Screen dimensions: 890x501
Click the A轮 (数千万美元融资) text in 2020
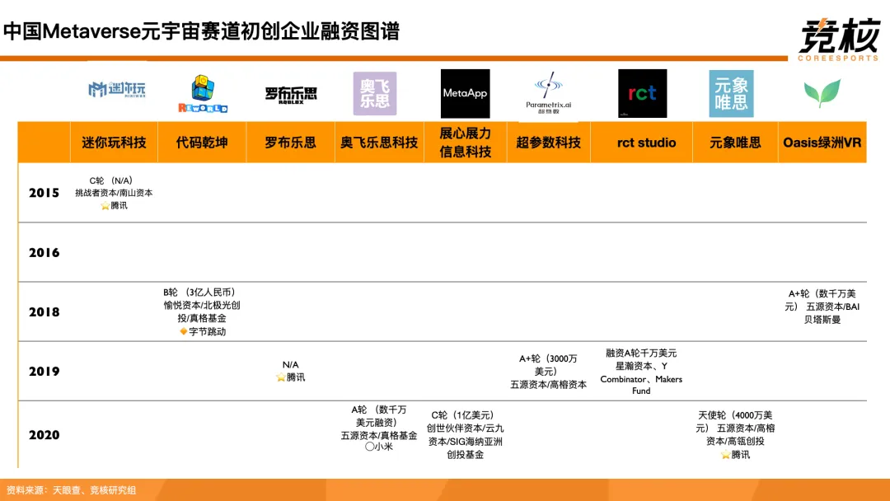[x=378, y=416]
